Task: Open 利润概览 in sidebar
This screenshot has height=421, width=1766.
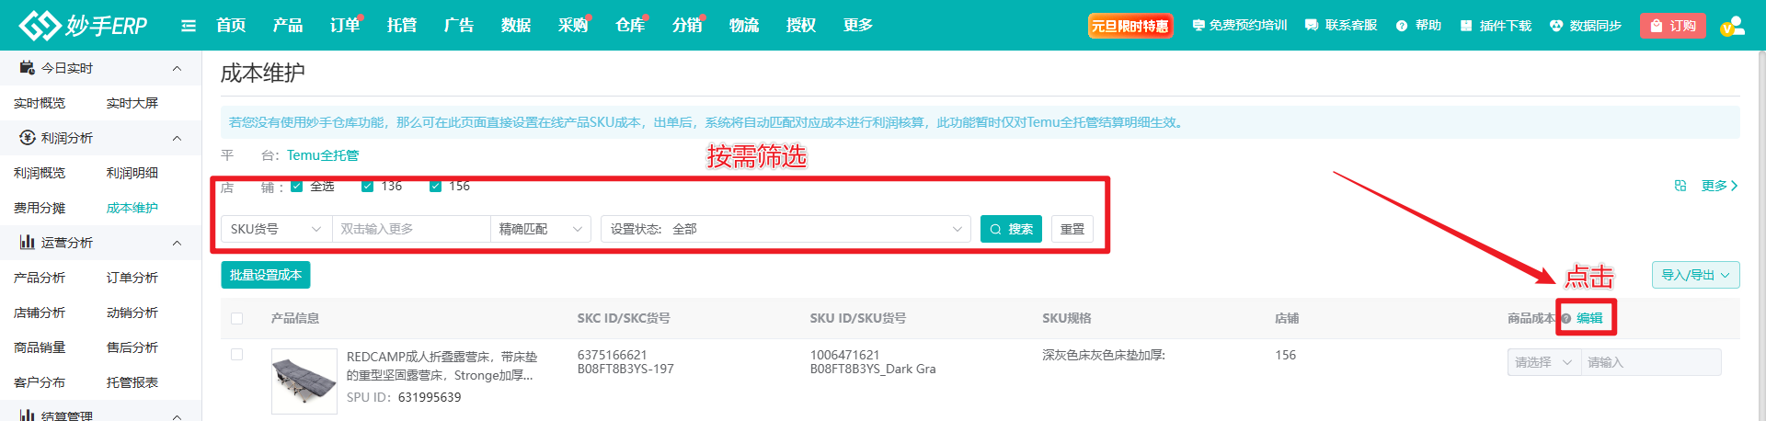Action: tap(40, 173)
